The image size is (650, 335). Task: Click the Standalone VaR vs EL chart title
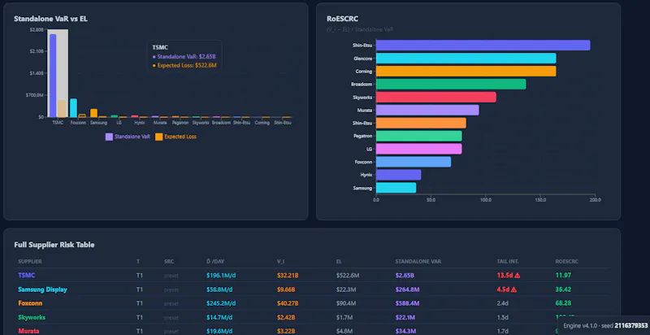click(50, 19)
